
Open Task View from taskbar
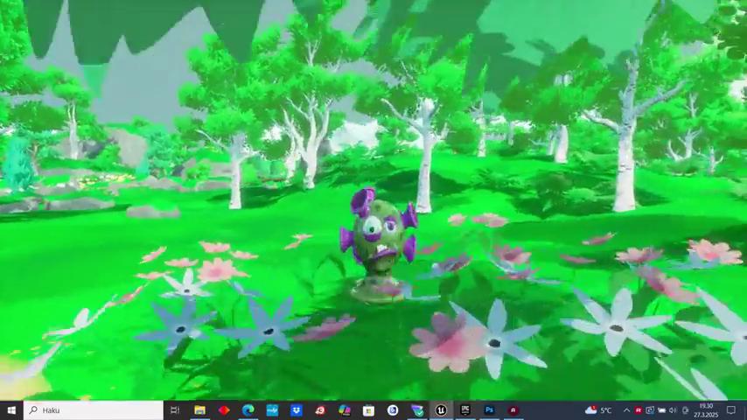click(175, 410)
